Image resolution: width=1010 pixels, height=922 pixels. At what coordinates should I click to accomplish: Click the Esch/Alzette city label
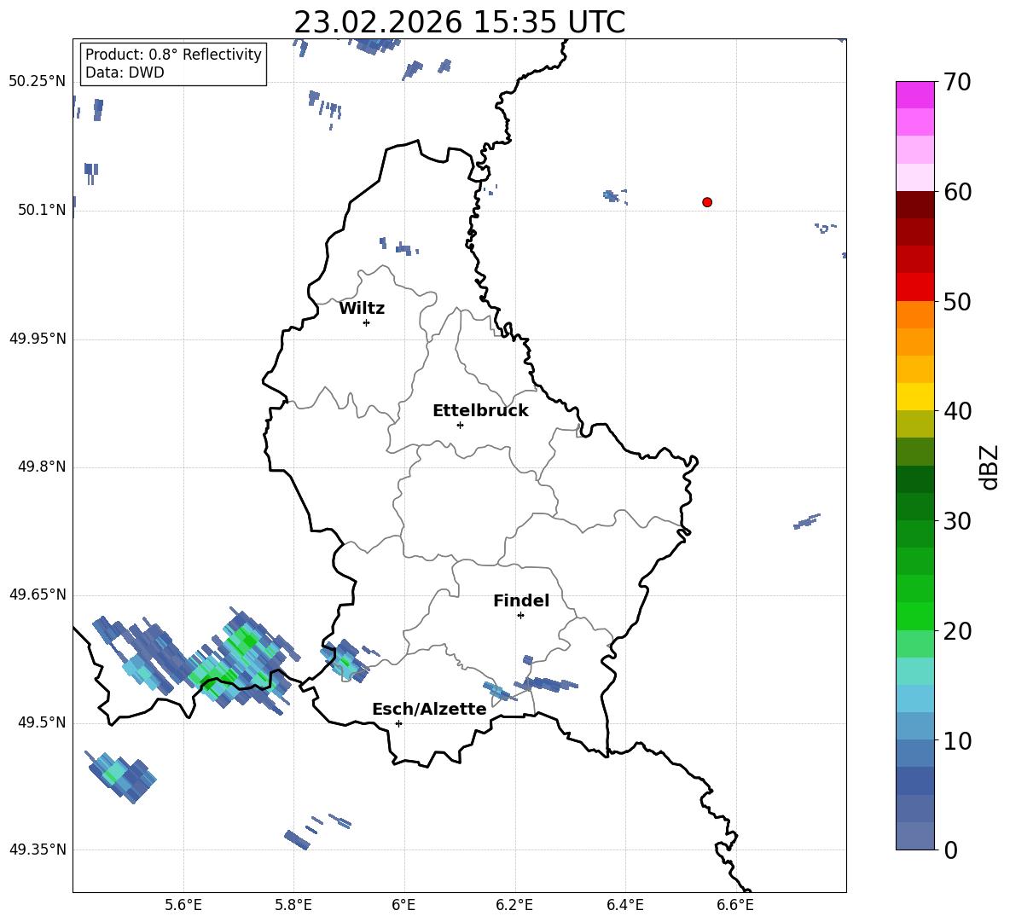(x=429, y=709)
